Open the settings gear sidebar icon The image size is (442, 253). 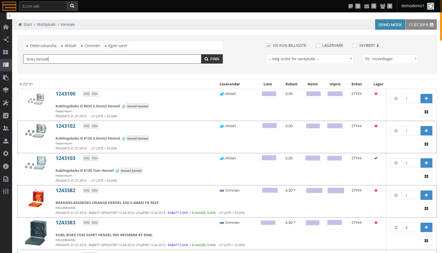pyautogui.click(x=6, y=153)
